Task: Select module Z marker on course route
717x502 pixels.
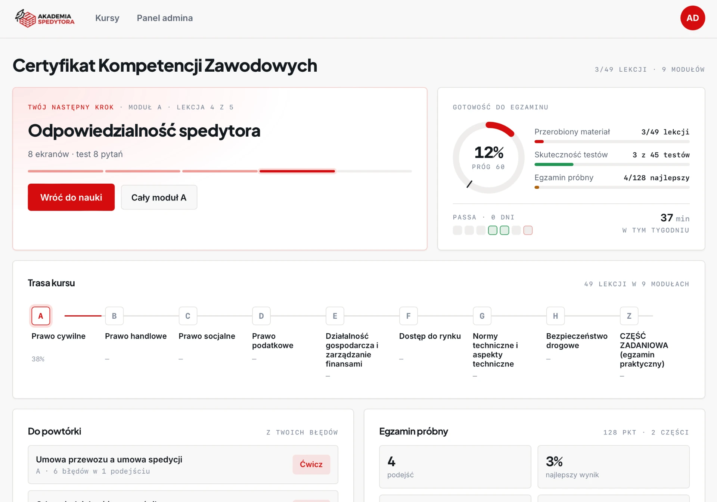Action: tap(629, 316)
